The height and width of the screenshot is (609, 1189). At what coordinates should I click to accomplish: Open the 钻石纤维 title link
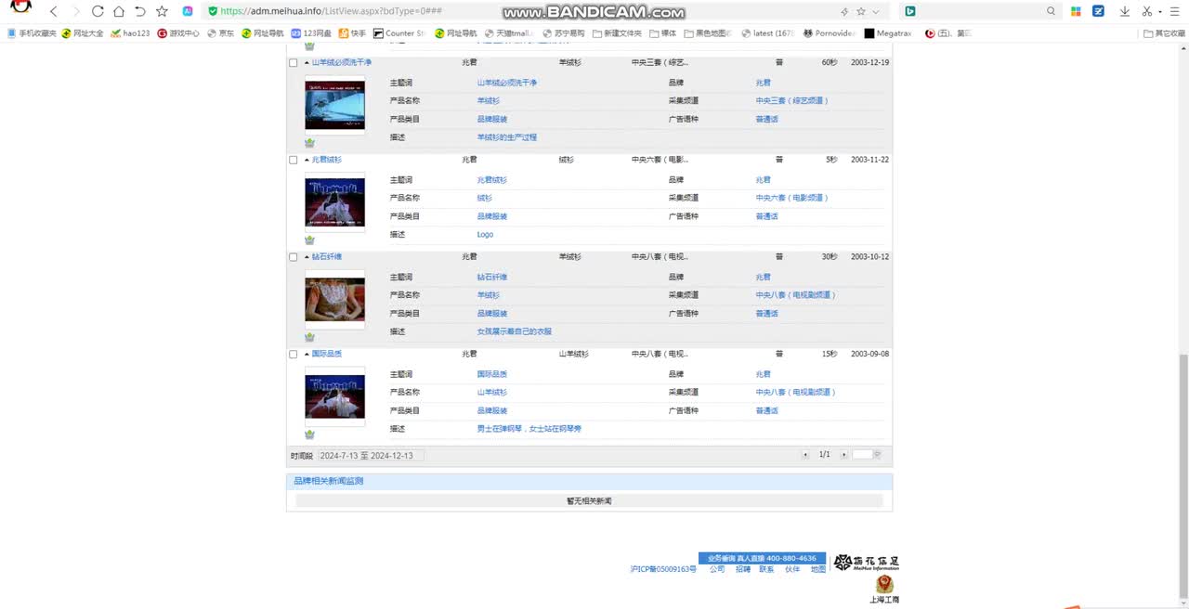(326, 257)
